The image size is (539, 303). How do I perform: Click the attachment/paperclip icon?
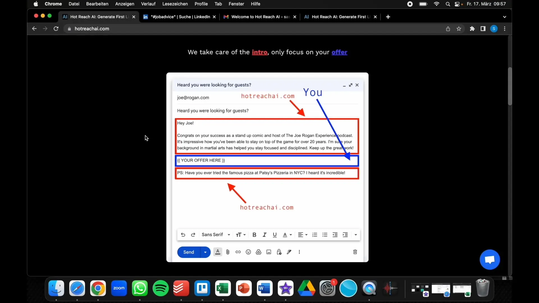point(228,252)
